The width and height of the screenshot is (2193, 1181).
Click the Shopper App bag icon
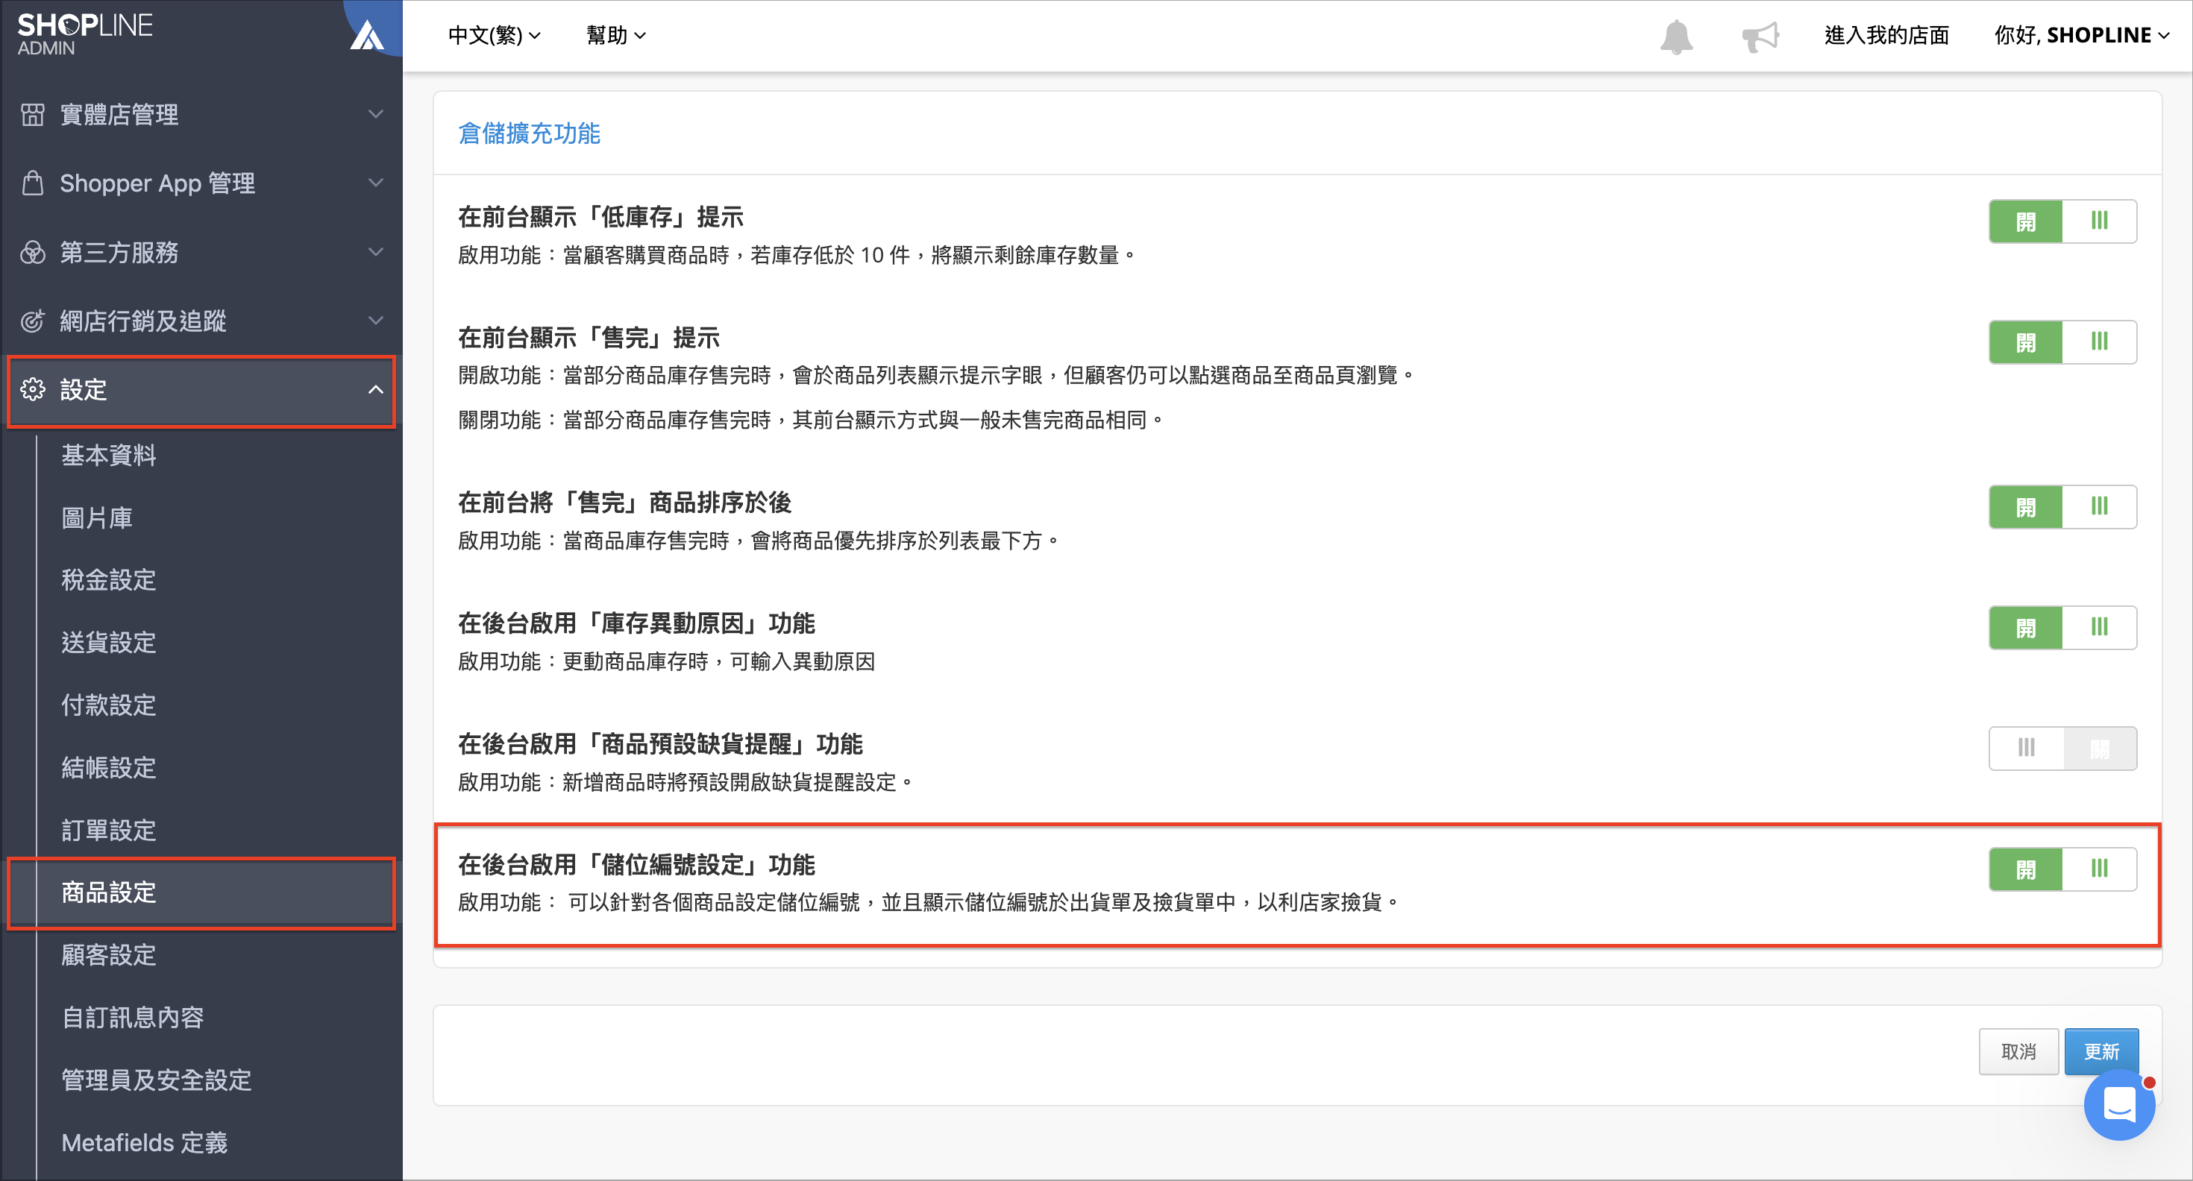click(x=32, y=183)
